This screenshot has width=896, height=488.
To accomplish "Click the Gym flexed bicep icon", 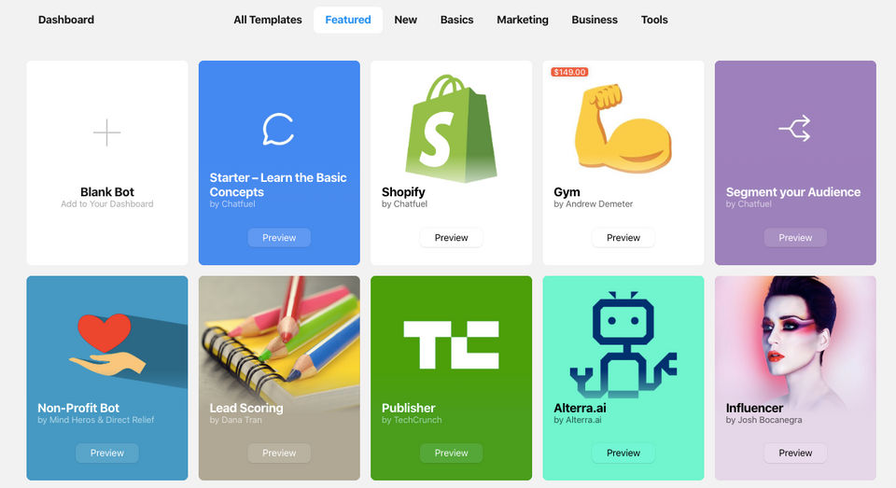I will pos(623,128).
